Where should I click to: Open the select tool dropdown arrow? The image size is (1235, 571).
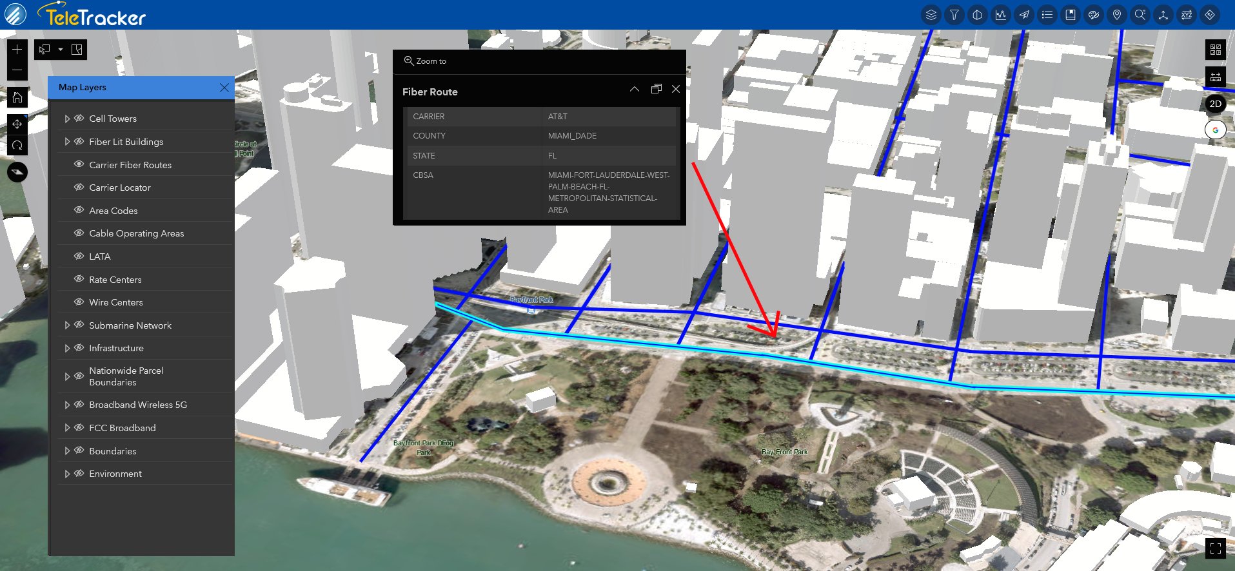(61, 50)
